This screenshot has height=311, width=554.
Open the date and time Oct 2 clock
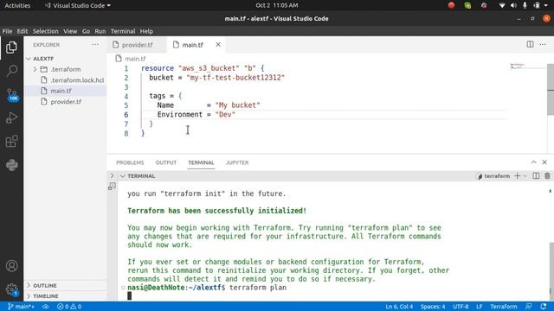277,5
